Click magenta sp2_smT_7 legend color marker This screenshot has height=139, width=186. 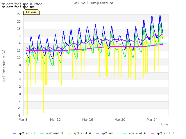pos(152,134)
